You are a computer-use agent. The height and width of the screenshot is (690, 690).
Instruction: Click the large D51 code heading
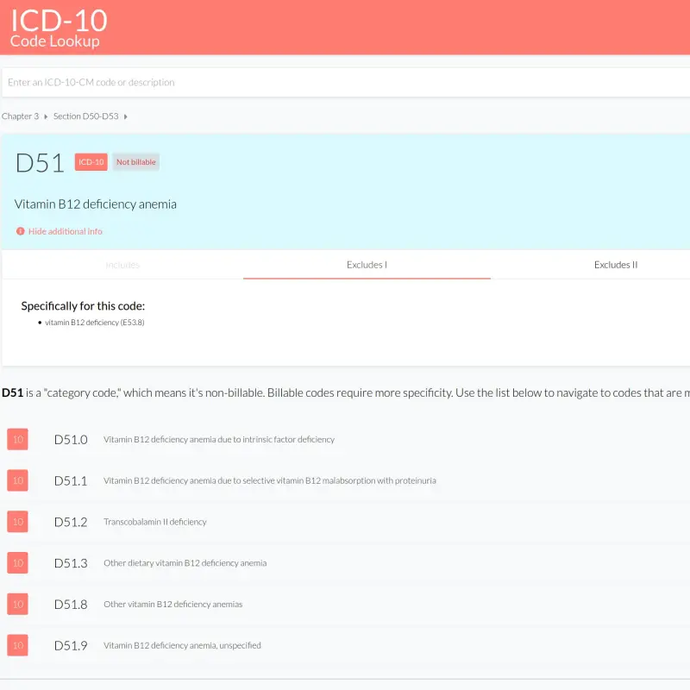40,163
